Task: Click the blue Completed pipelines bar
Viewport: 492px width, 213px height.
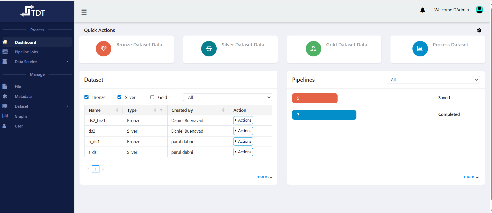Action: (324, 115)
